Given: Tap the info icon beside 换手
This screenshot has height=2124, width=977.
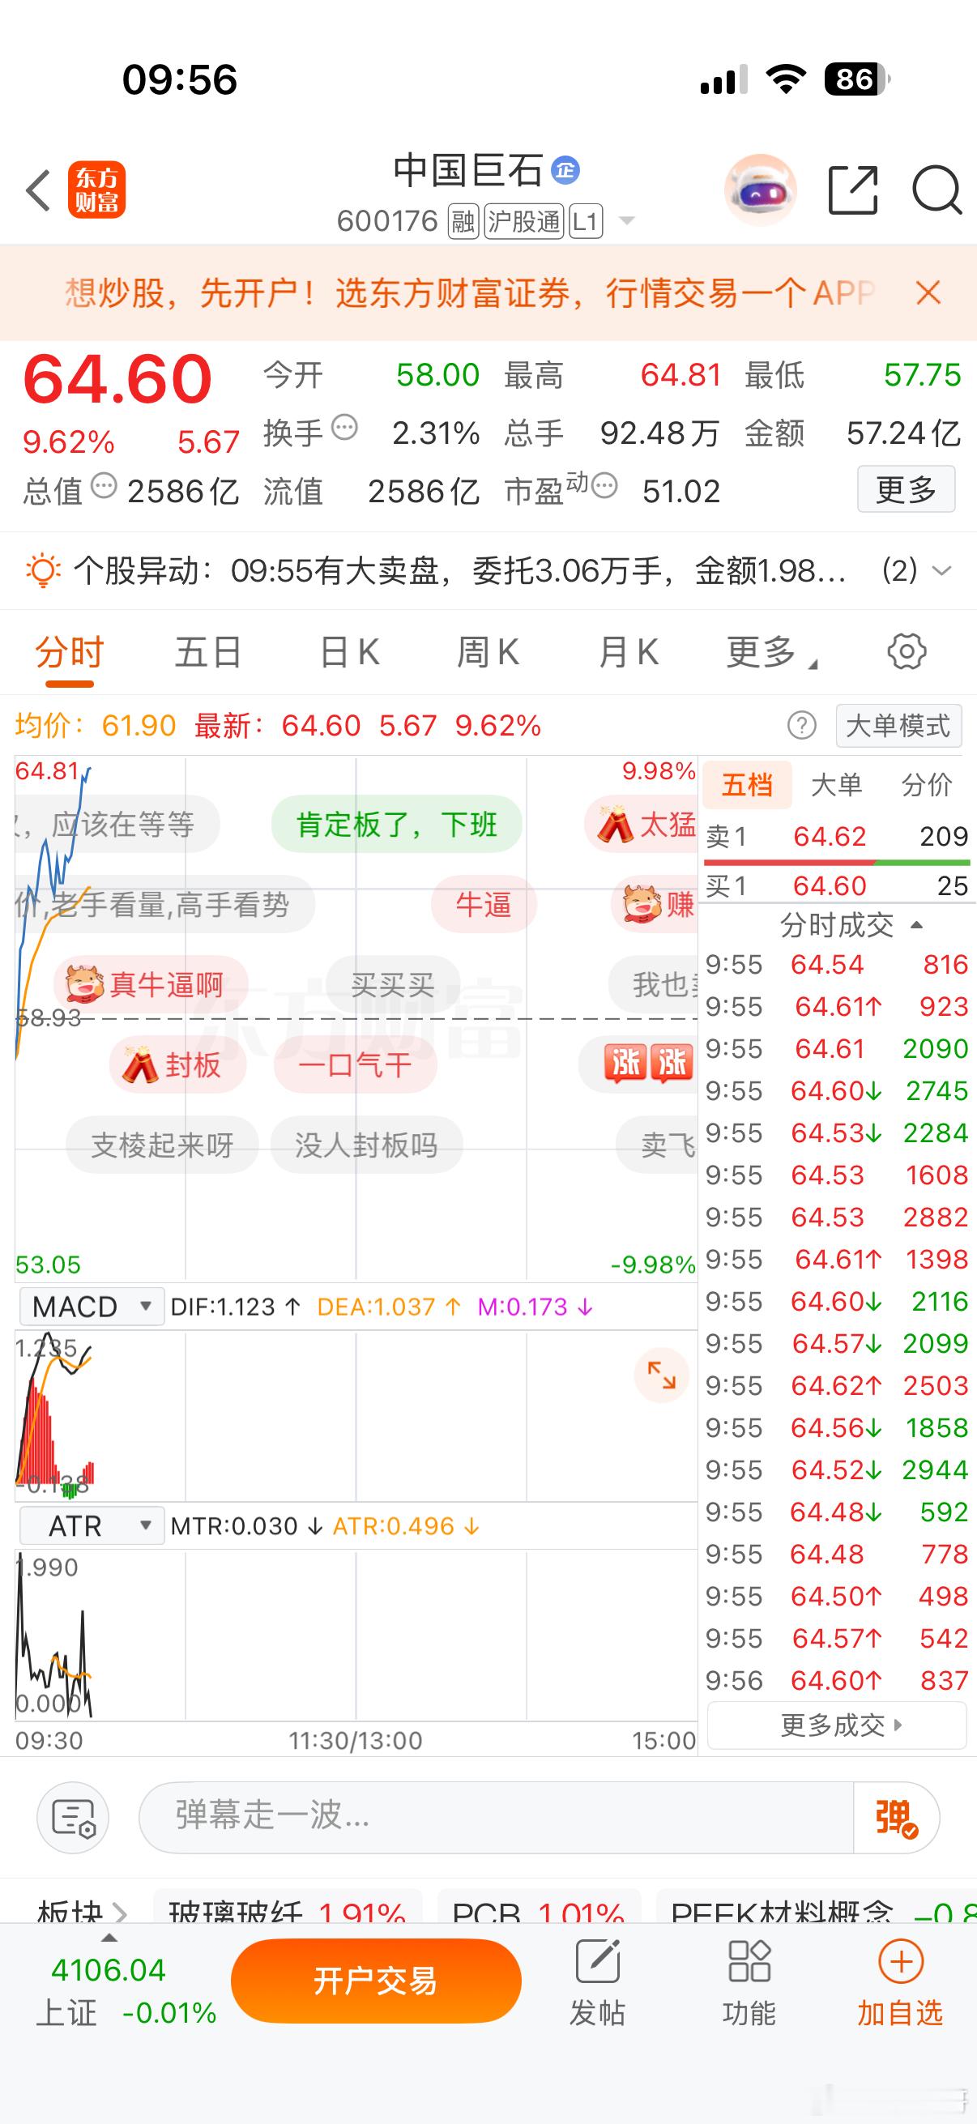Looking at the screenshot, I should 344,428.
